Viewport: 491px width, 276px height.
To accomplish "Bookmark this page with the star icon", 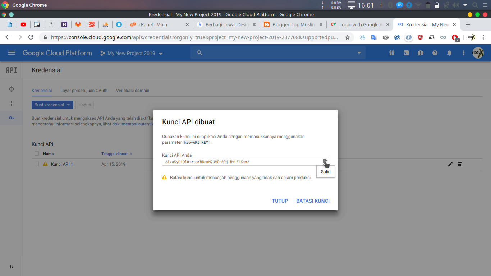I will pos(348,37).
